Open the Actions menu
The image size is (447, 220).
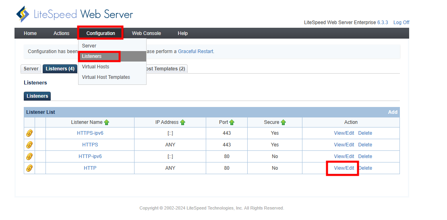tap(61, 33)
